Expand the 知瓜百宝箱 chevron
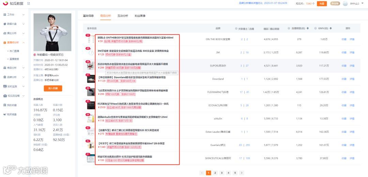The width and height of the screenshot is (368, 177). (x=24, y=96)
